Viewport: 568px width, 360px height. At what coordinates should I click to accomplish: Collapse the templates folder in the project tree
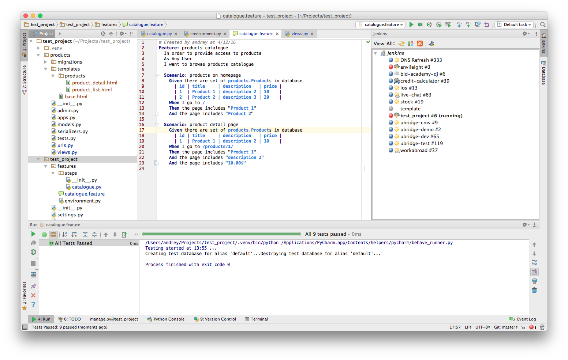[45, 69]
